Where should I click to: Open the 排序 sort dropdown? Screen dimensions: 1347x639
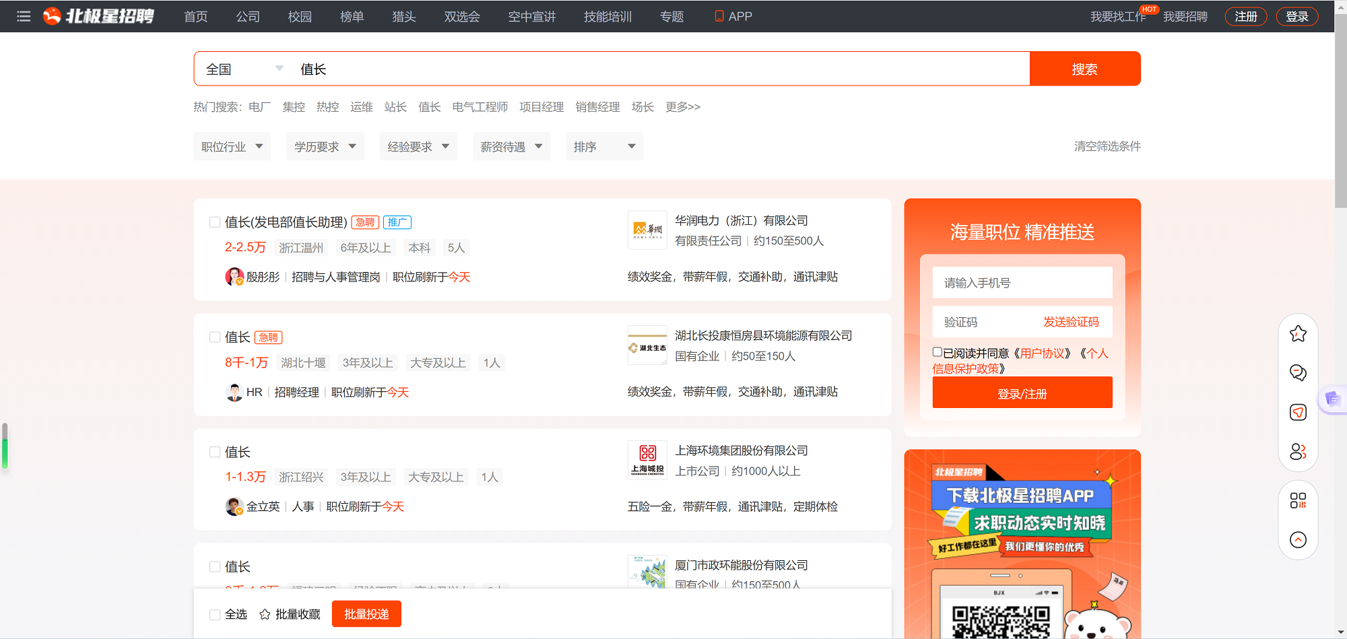pyautogui.click(x=605, y=147)
